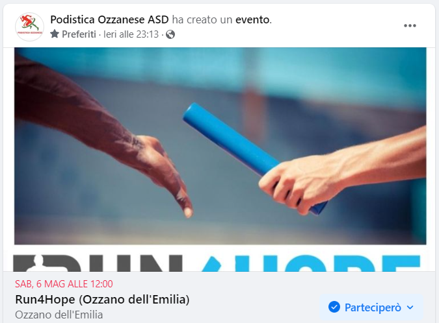Image resolution: width=439 pixels, height=323 pixels.
Task: Open the three-dot post options menu
Action: pos(410,26)
